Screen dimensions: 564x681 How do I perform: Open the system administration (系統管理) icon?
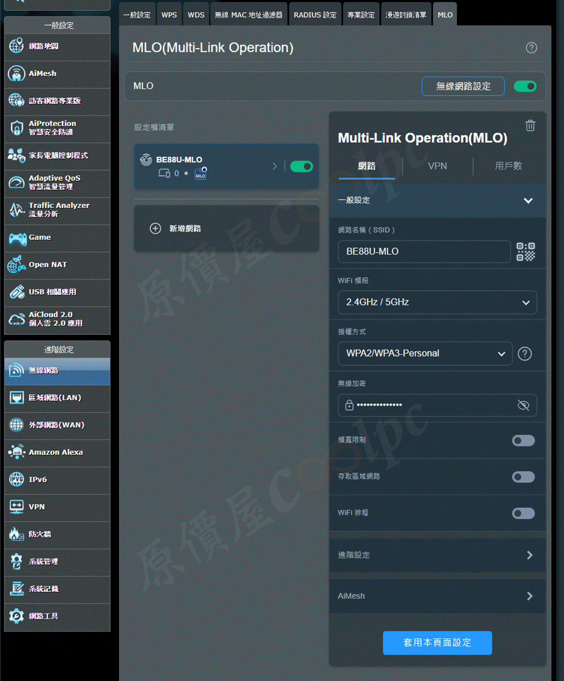[16, 561]
